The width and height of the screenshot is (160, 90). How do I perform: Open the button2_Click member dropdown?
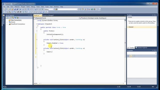pos(125,18)
